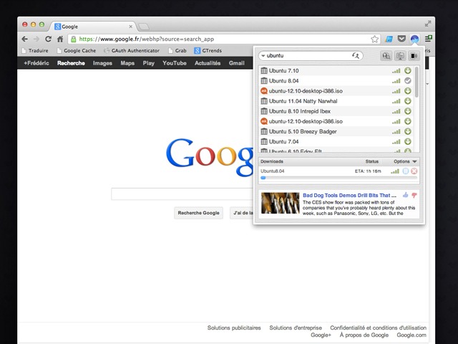458x344 pixels.
Task: Click the reload page button in Chrome
Action: point(49,39)
